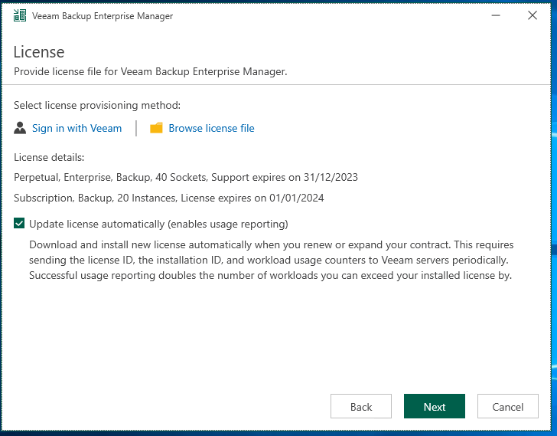This screenshot has width=557, height=436.
Task: Close the Veeam installer window
Action: pos(533,15)
